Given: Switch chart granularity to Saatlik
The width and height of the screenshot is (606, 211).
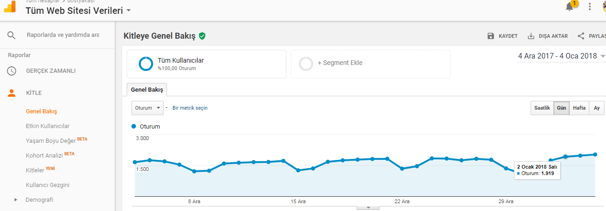Looking at the screenshot, I should coord(542,108).
